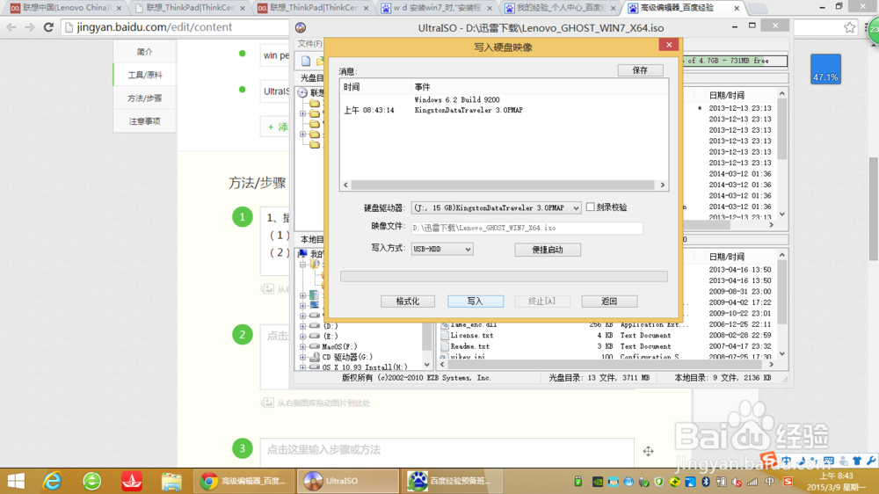879x494 pixels.
Task: Click the disc size capacity bar
Action: (x=736, y=61)
